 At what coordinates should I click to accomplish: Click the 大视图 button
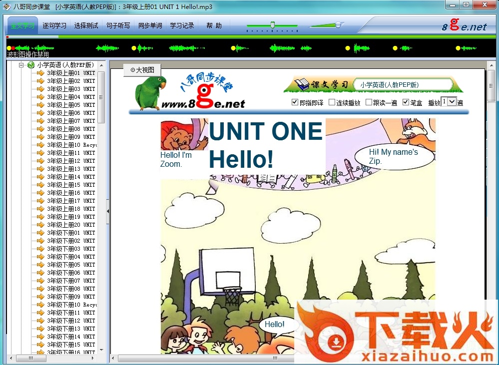[142, 70]
